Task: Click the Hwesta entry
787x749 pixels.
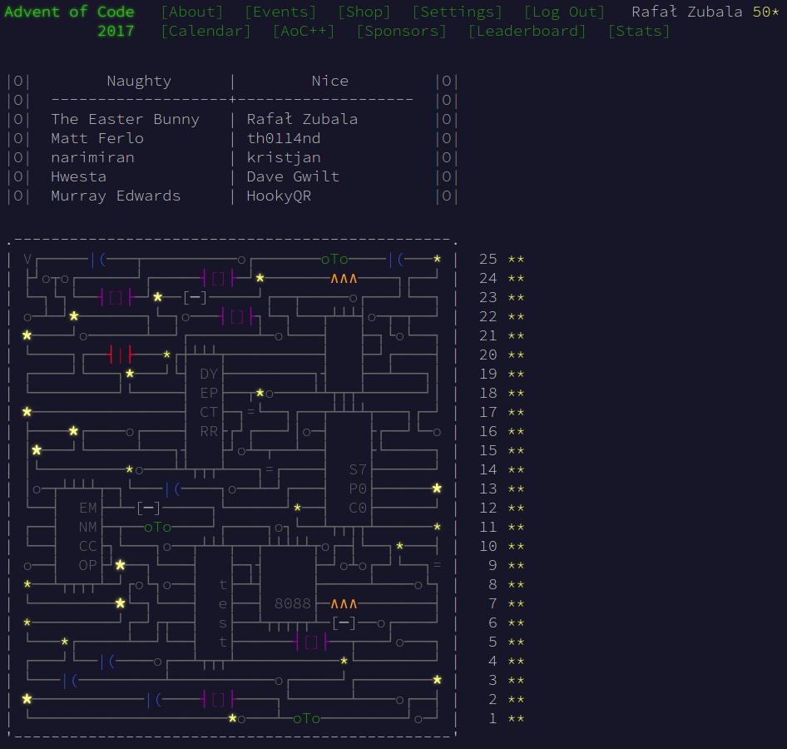Action: [x=79, y=176]
